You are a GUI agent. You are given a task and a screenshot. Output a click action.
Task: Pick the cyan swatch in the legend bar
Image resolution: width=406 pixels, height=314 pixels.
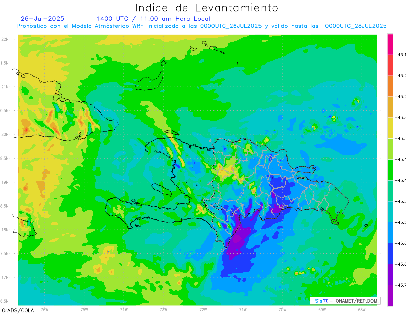390,211
